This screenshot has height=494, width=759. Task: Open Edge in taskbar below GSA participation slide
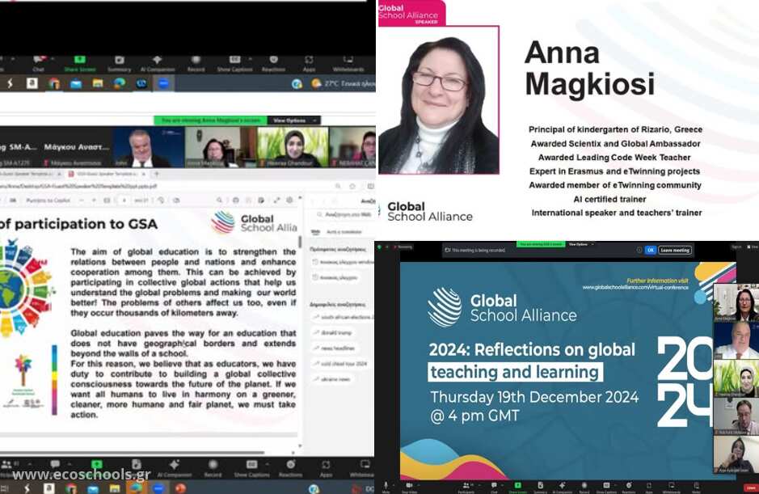pyautogui.click(x=137, y=488)
